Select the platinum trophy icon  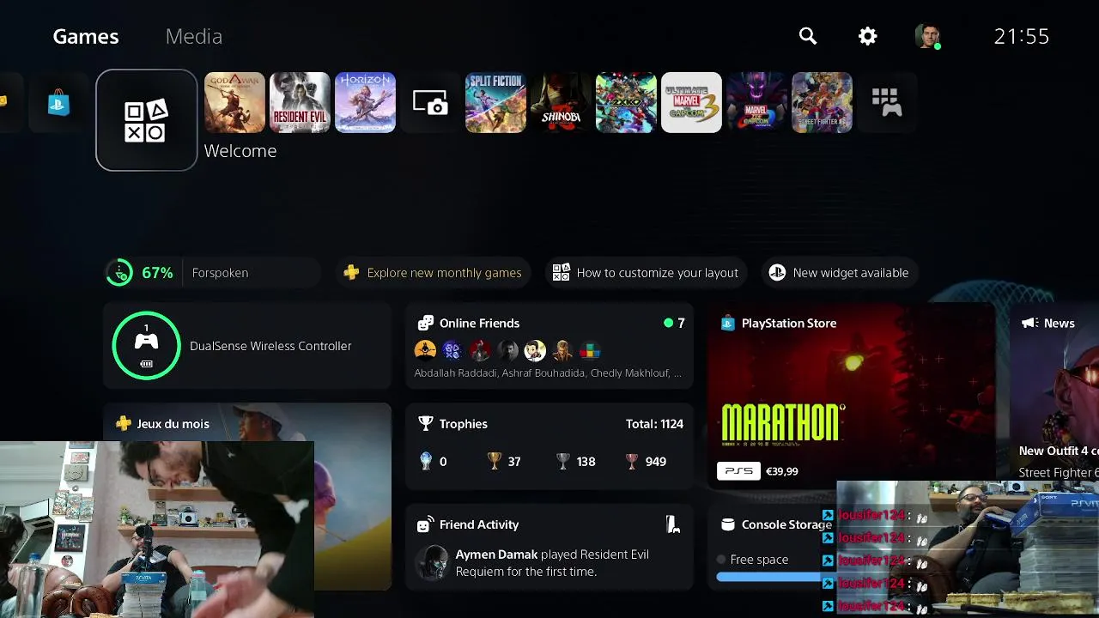[426, 462]
